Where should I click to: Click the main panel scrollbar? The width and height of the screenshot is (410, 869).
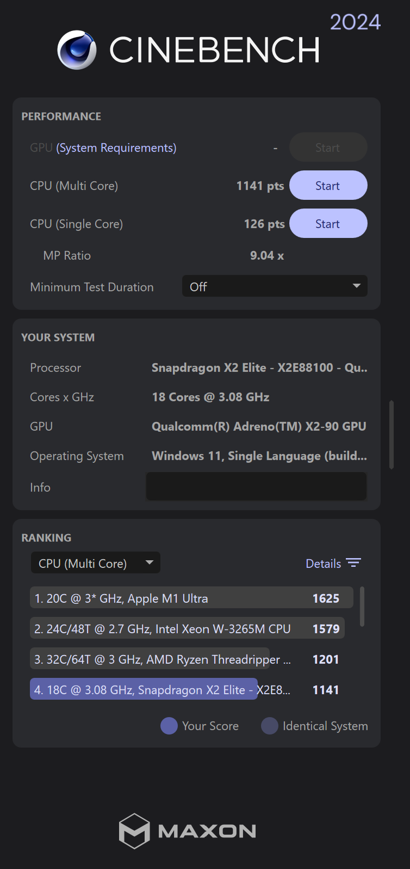click(392, 434)
